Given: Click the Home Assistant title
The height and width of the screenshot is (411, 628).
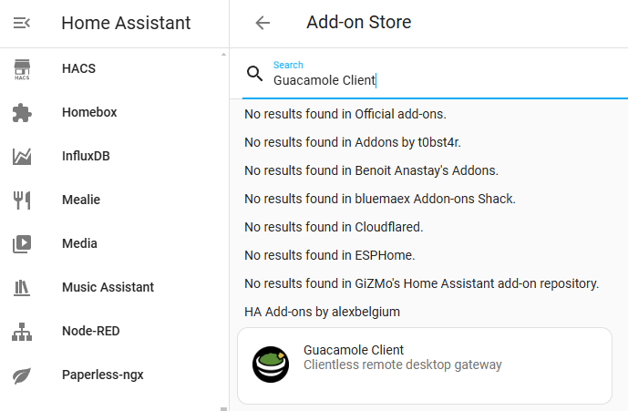Looking at the screenshot, I should coord(126,23).
